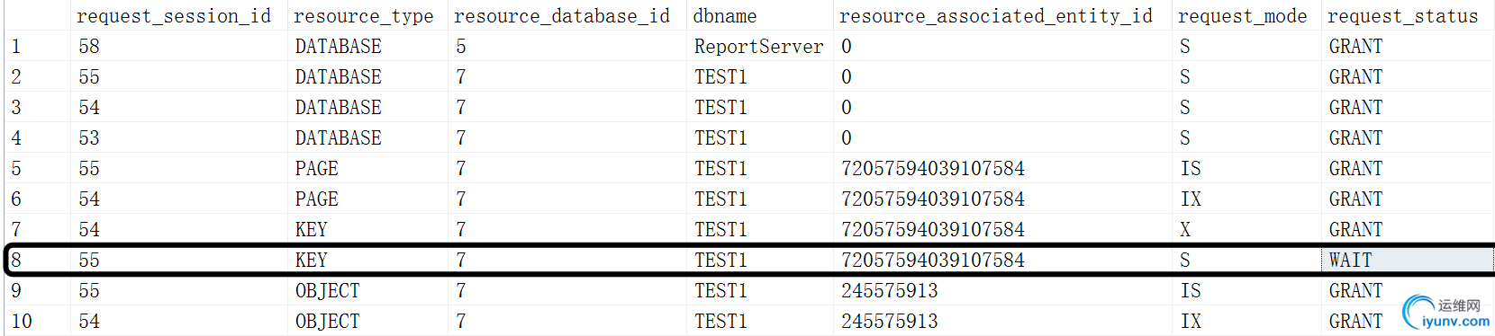Click entity id 72057594039107584 in row 5

pyautogui.click(x=1002, y=168)
